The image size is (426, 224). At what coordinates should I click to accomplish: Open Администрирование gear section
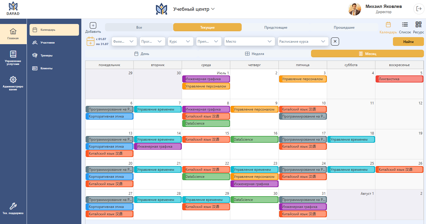(13, 83)
